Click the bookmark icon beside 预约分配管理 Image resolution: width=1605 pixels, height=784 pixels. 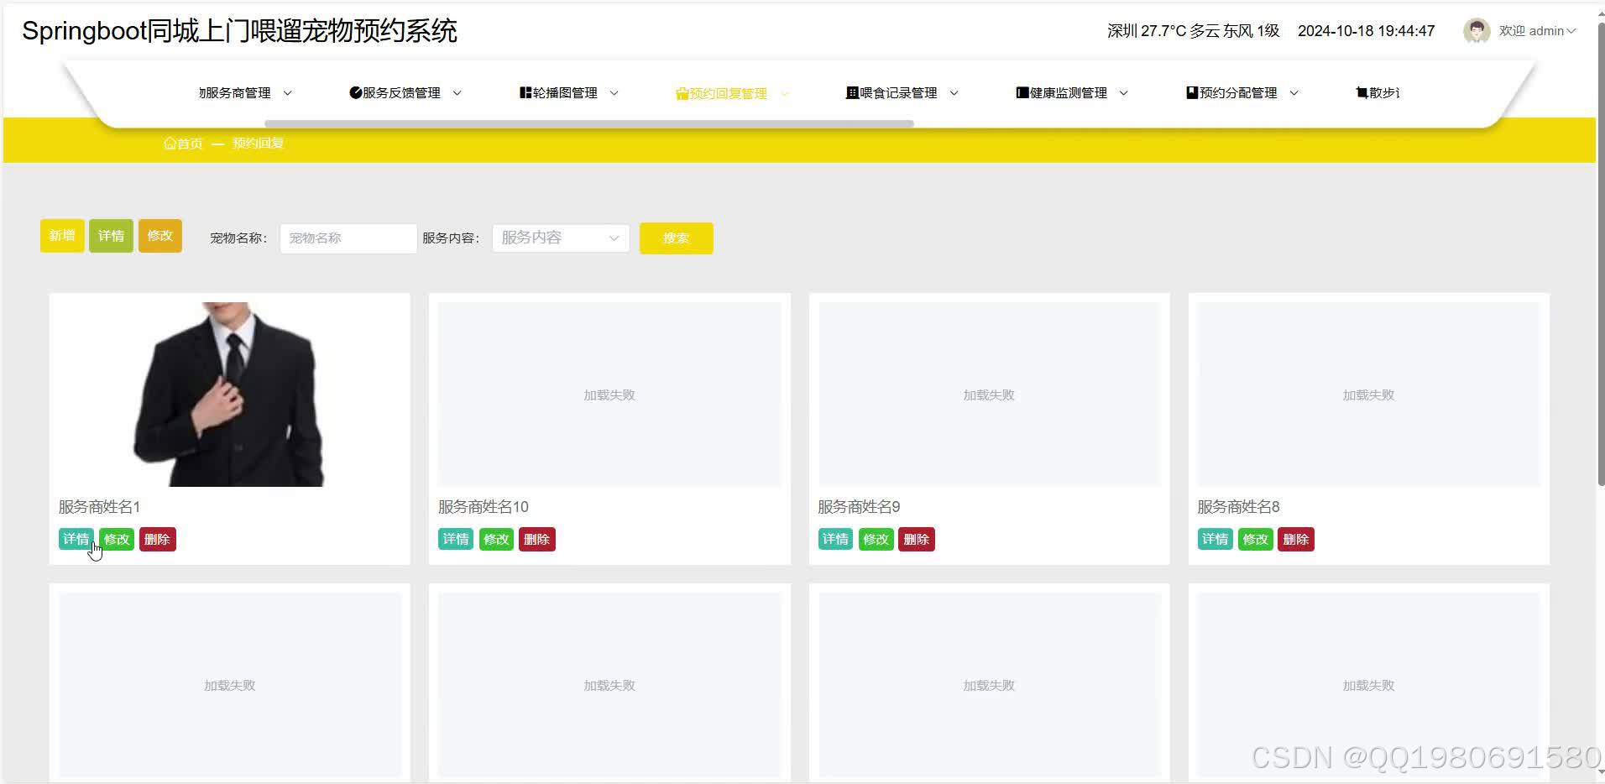[x=1190, y=92]
